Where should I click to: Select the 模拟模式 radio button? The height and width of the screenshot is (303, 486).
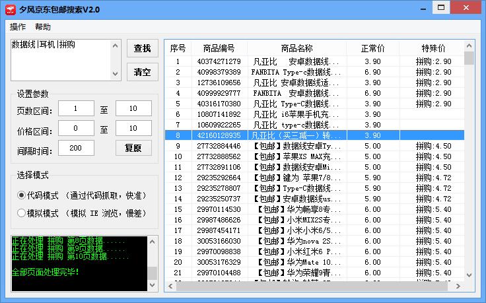point(21,213)
